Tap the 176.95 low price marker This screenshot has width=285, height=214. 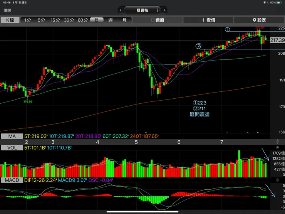point(28,101)
